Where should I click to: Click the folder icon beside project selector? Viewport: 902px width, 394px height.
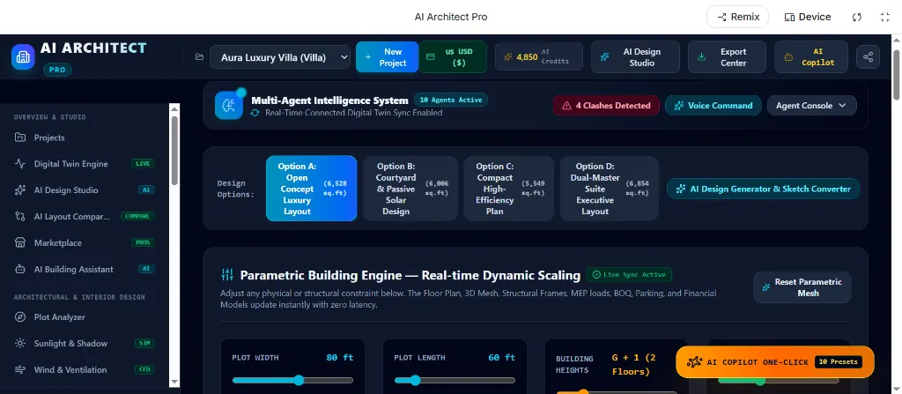coord(200,57)
